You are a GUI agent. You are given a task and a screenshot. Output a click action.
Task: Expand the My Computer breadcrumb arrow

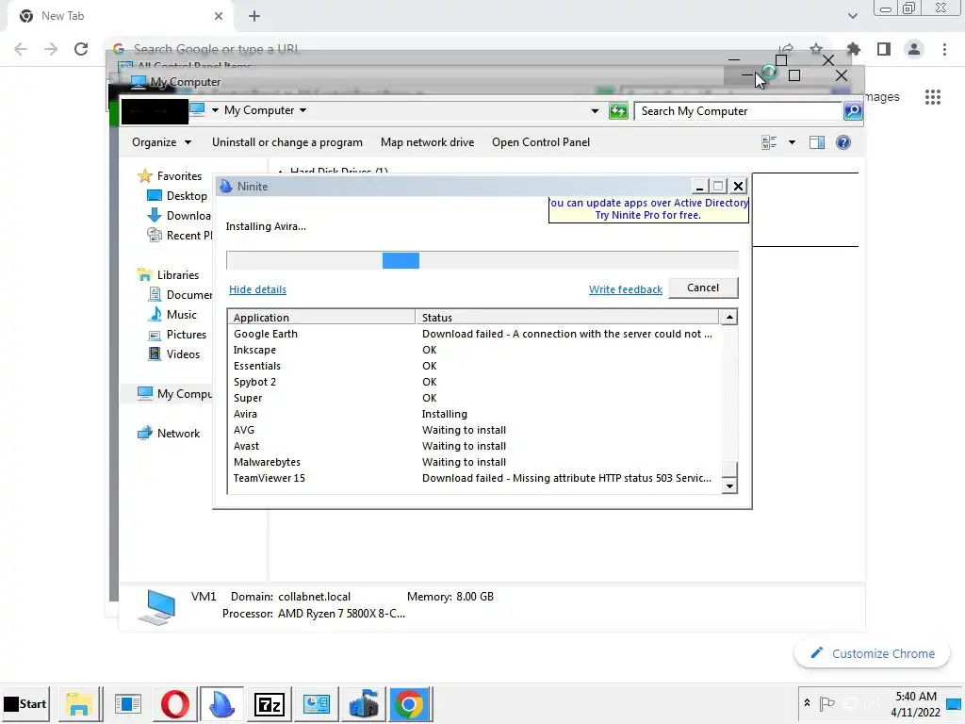(x=303, y=111)
